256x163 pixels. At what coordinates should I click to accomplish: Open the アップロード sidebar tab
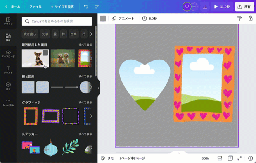pos(8,54)
